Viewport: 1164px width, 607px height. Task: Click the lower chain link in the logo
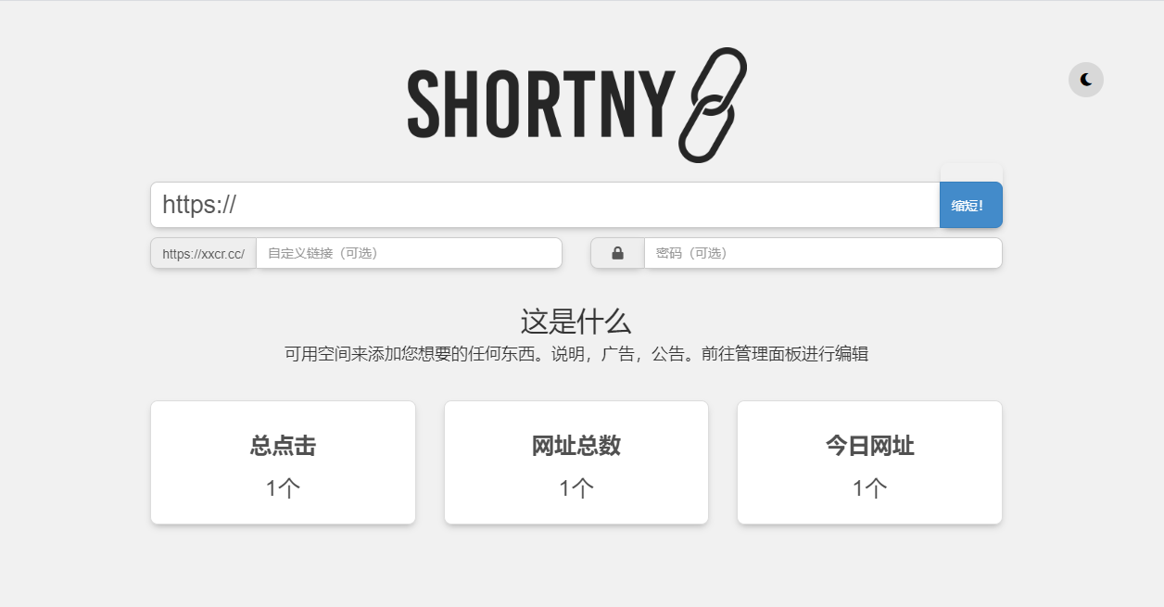click(705, 128)
